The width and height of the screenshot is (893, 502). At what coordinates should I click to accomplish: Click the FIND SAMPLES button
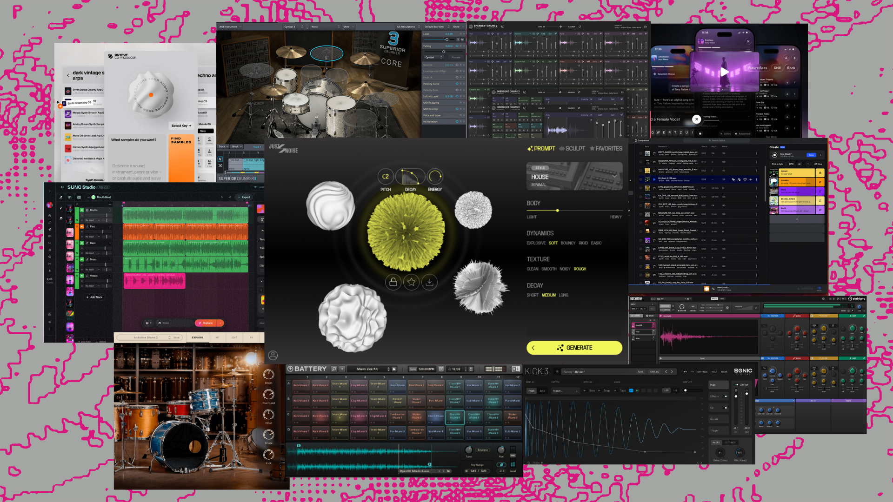coord(181,158)
